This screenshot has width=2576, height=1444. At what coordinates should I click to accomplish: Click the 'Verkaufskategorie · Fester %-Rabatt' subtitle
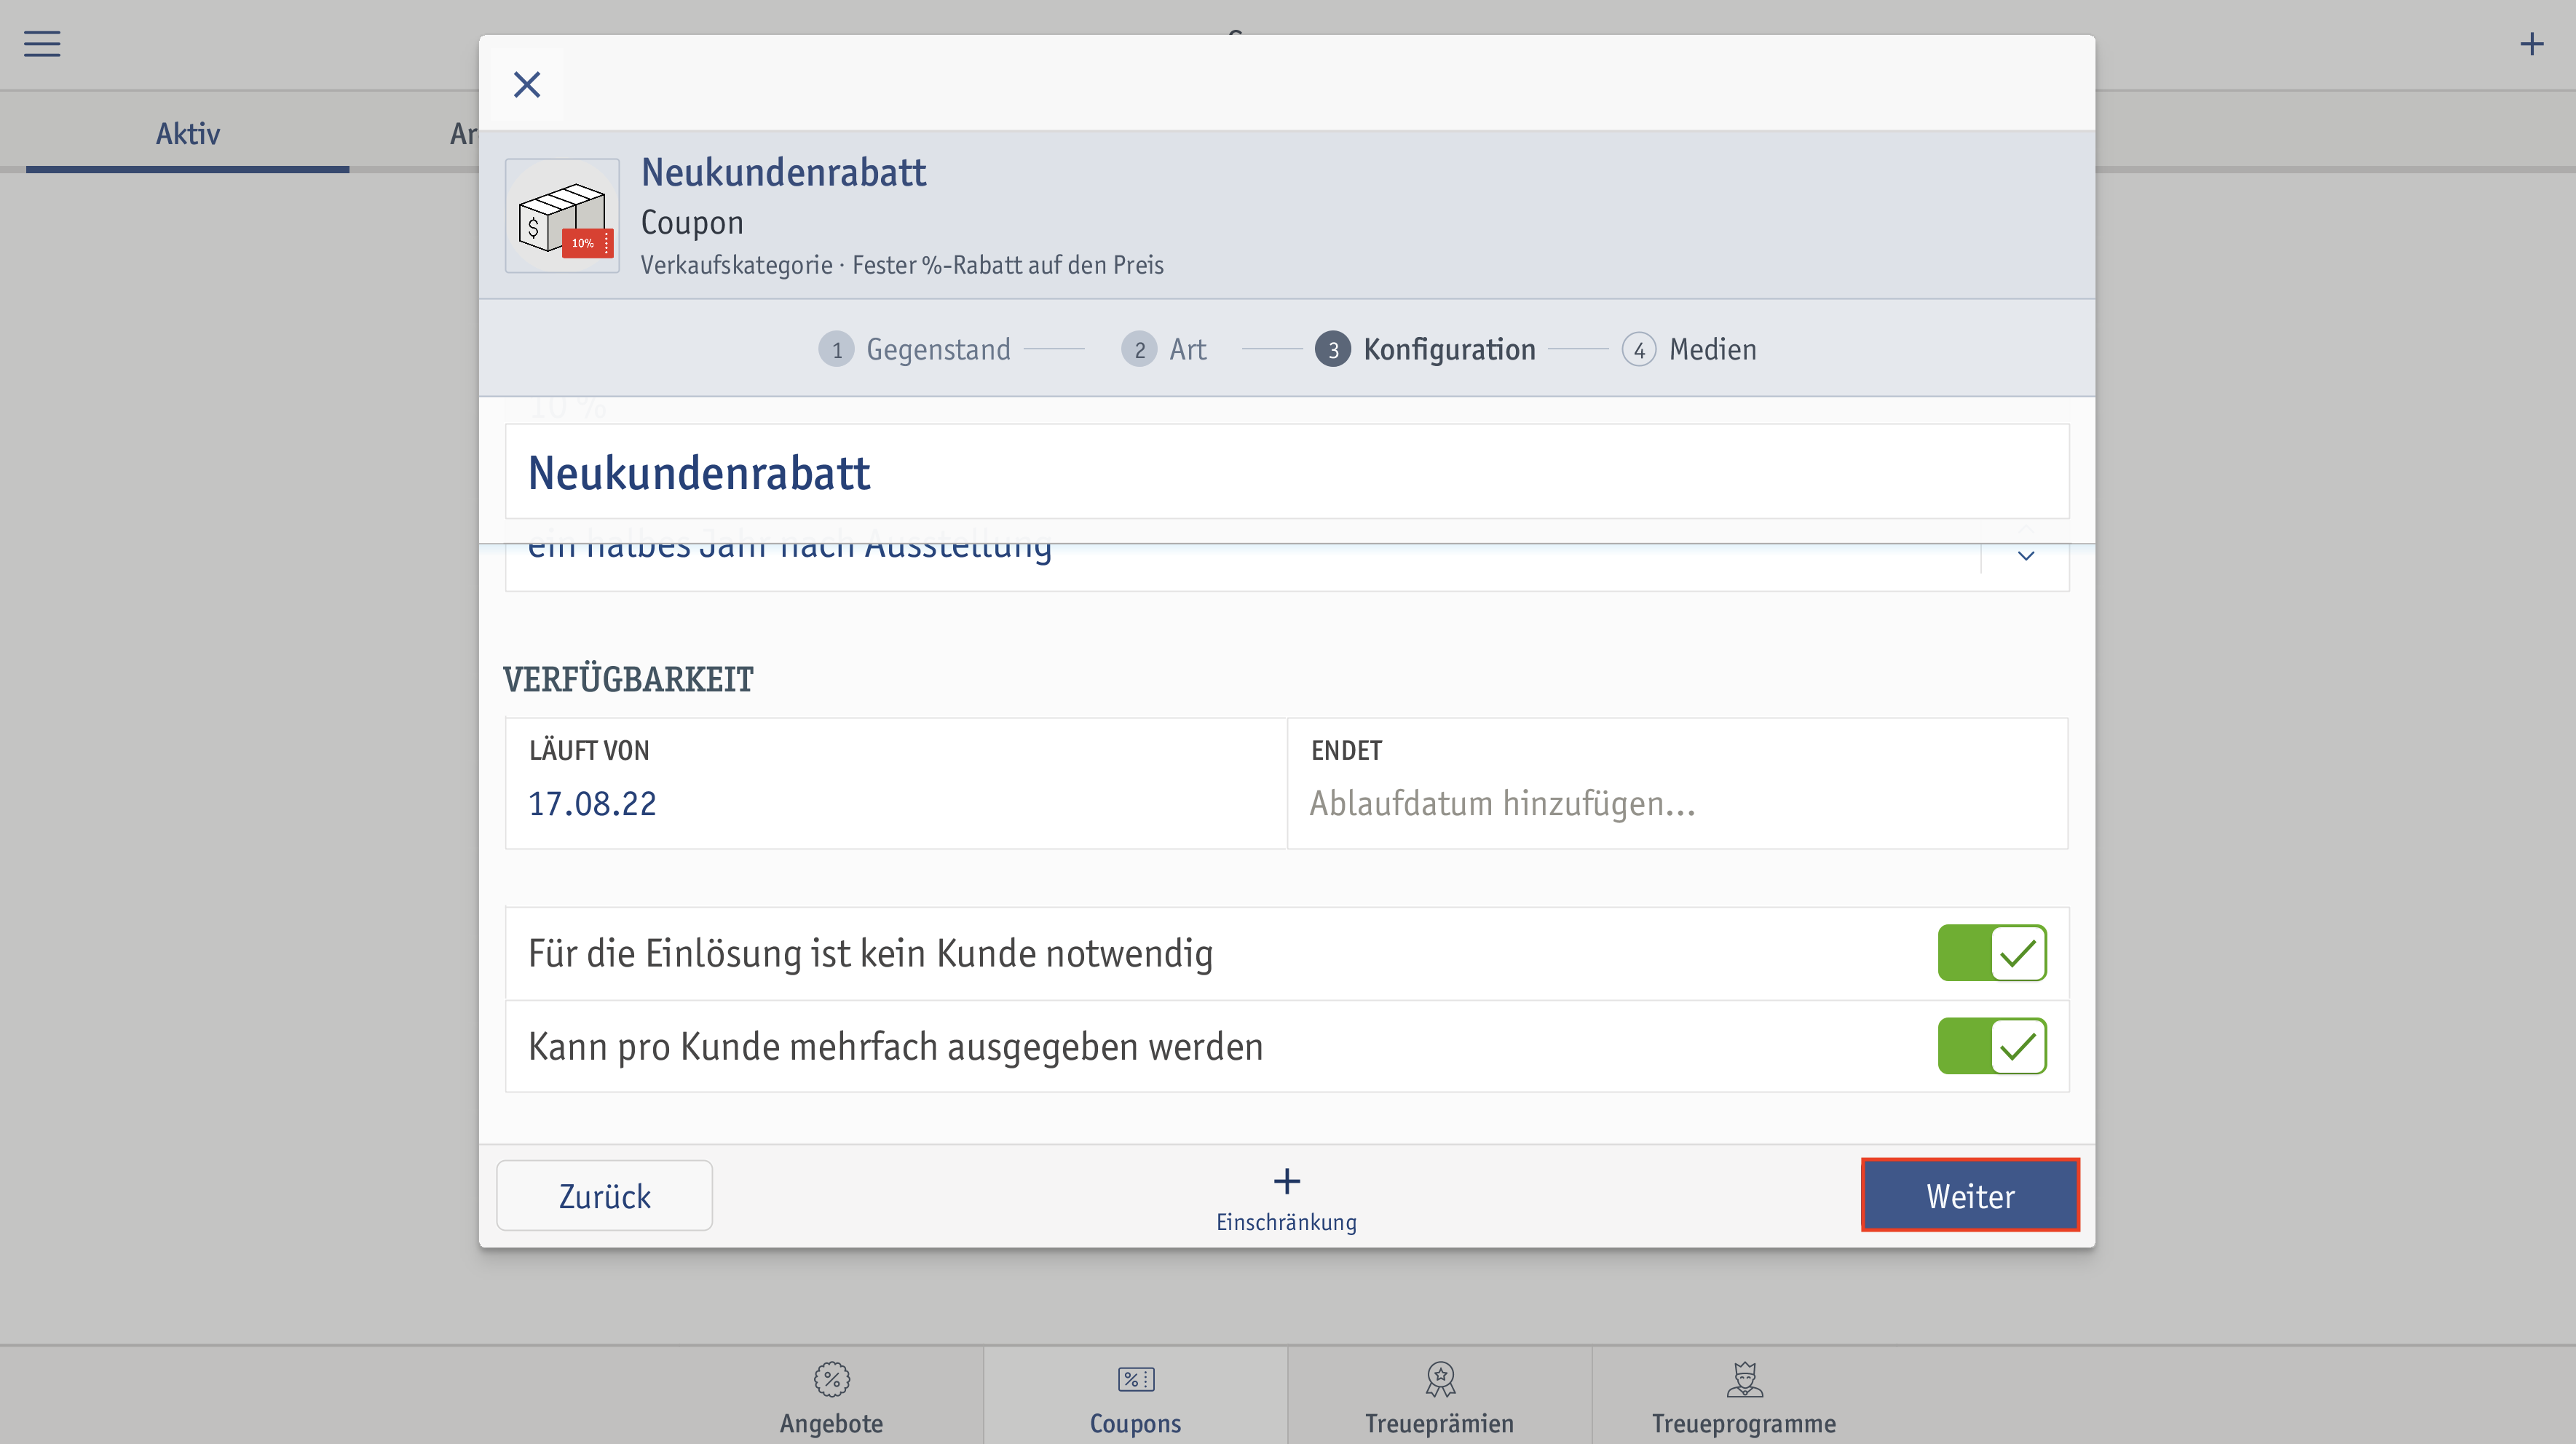point(902,265)
